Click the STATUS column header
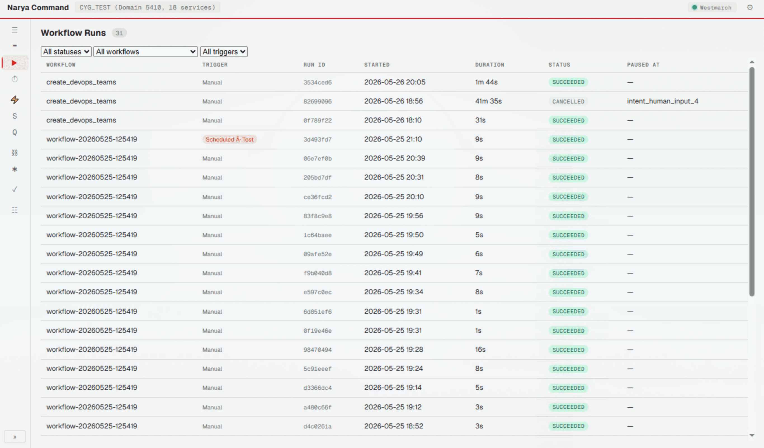The width and height of the screenshot is (764, 448). 559,65
